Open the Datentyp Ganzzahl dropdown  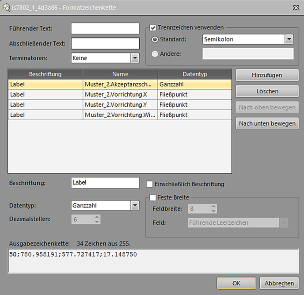point(135,205)
